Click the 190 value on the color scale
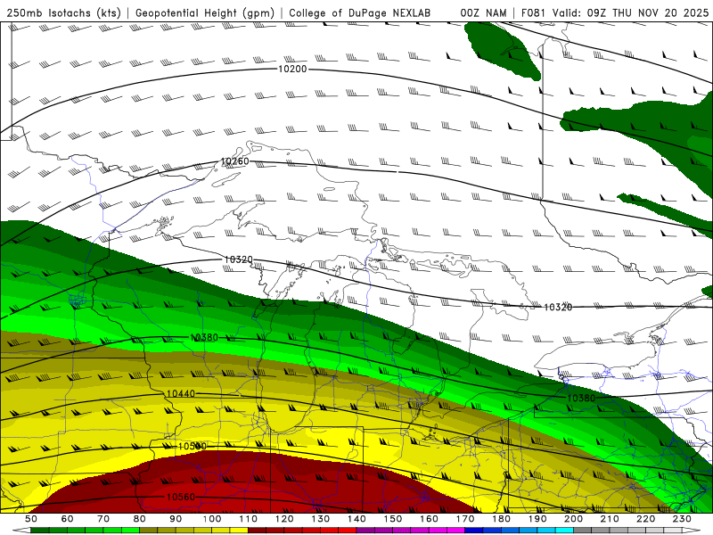Viewport: 713px width, 535px height. pyautogui.click(x=537, y=519)
